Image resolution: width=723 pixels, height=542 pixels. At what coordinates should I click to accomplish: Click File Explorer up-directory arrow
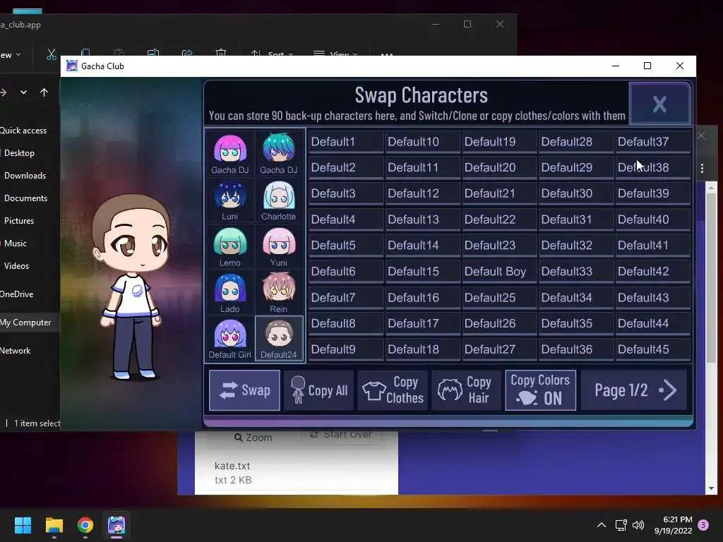(x=44, y=92)
